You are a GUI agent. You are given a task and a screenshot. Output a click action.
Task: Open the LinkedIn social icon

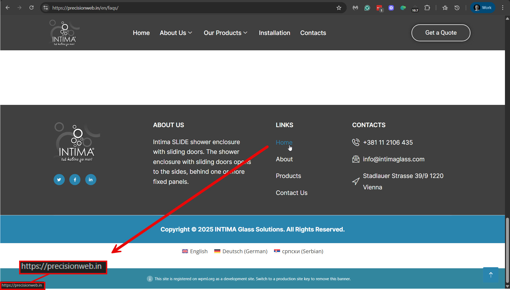tap(91, 180)
